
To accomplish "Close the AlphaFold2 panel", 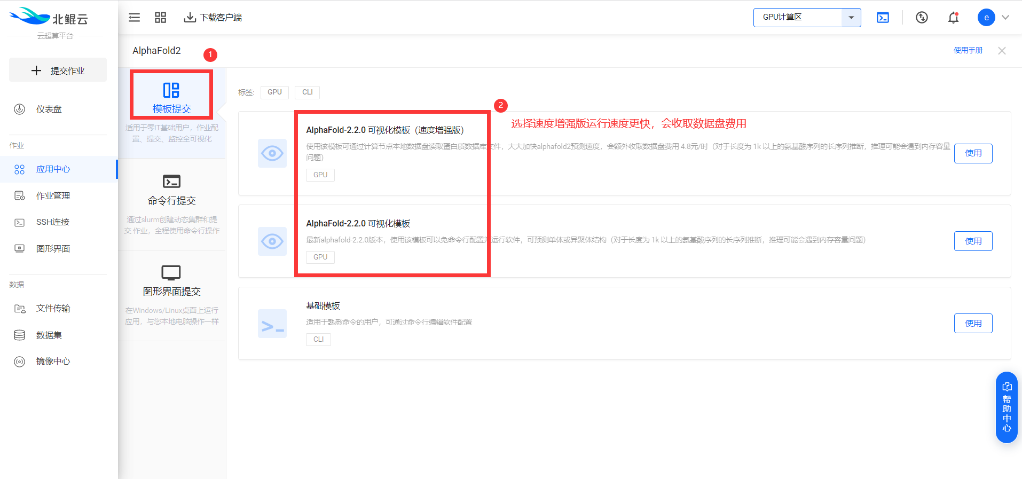I will pyautogui.click(x=1002, y=51).
